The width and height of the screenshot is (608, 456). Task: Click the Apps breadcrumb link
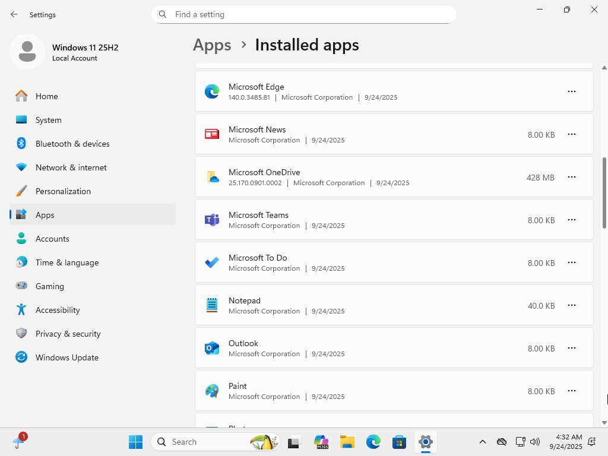click(x=212, y=45)
